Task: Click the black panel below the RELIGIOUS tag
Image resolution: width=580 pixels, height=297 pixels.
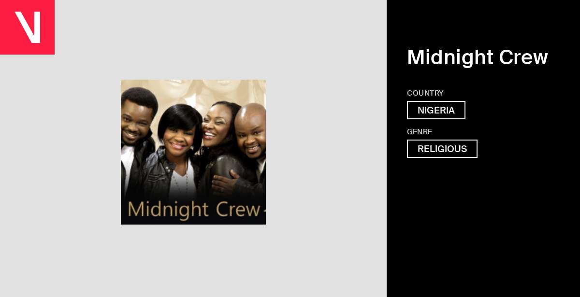Action: tap(483, 227)
